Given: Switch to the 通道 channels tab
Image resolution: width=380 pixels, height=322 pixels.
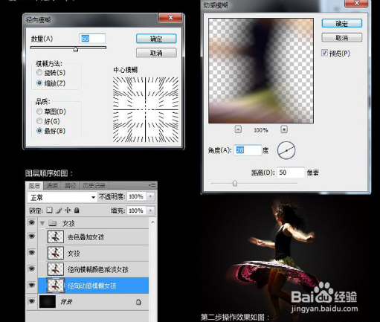Looking at the screenshot, I should (52, 186).
